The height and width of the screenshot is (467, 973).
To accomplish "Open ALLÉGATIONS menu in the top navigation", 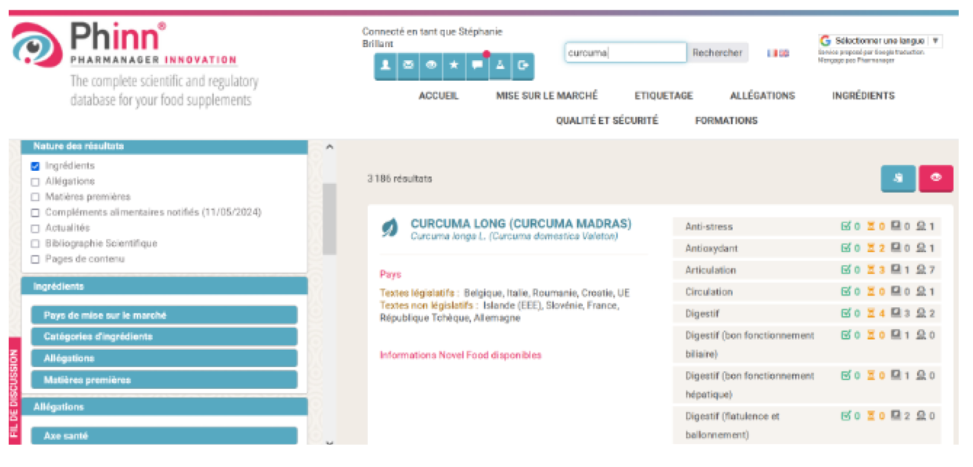I will click(x=762, y=96).
